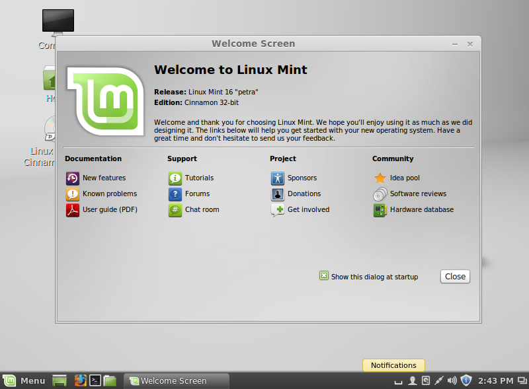The width and height of the screenshot is (529, 389).
Task: Open the calendar from the 2:43 PM clock
Action: pyautogui.click(x=495, y=381)
